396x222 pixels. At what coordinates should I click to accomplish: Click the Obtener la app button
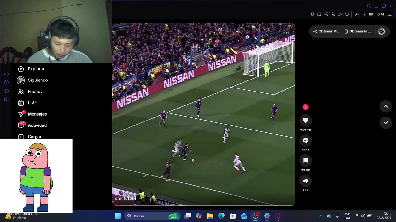pos(358,31)
